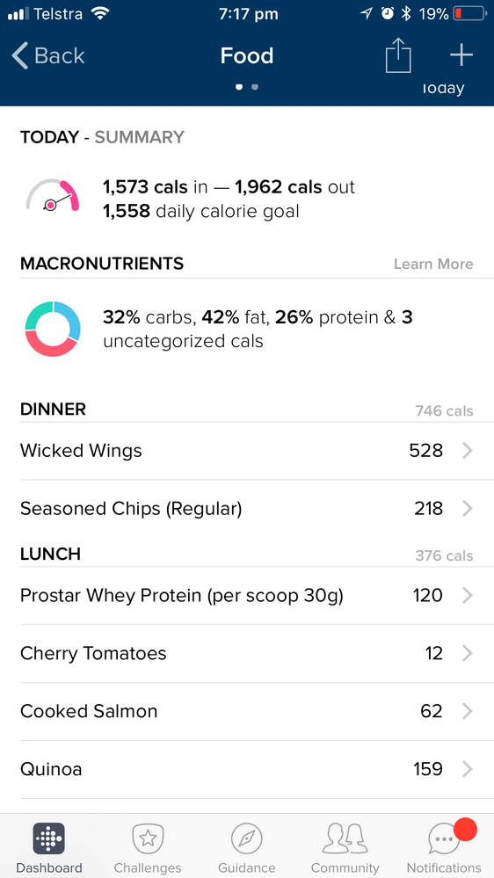Image resolution: width=494 pixels, height=878 pixels.
Task: Go Back to previous screen
Action: pos(48,56)
